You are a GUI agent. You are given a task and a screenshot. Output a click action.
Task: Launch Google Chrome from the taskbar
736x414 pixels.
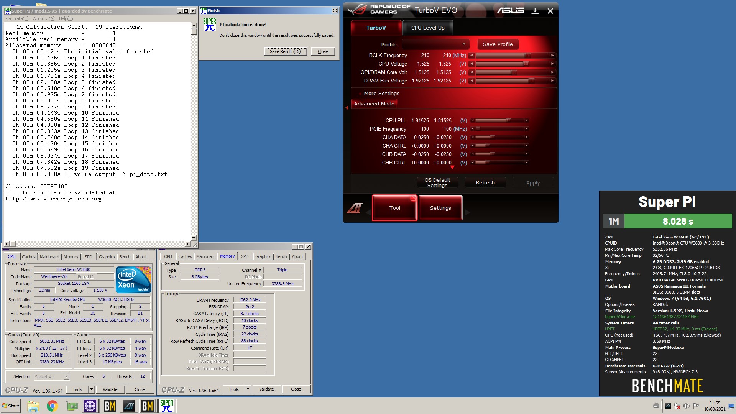[52, 406]
